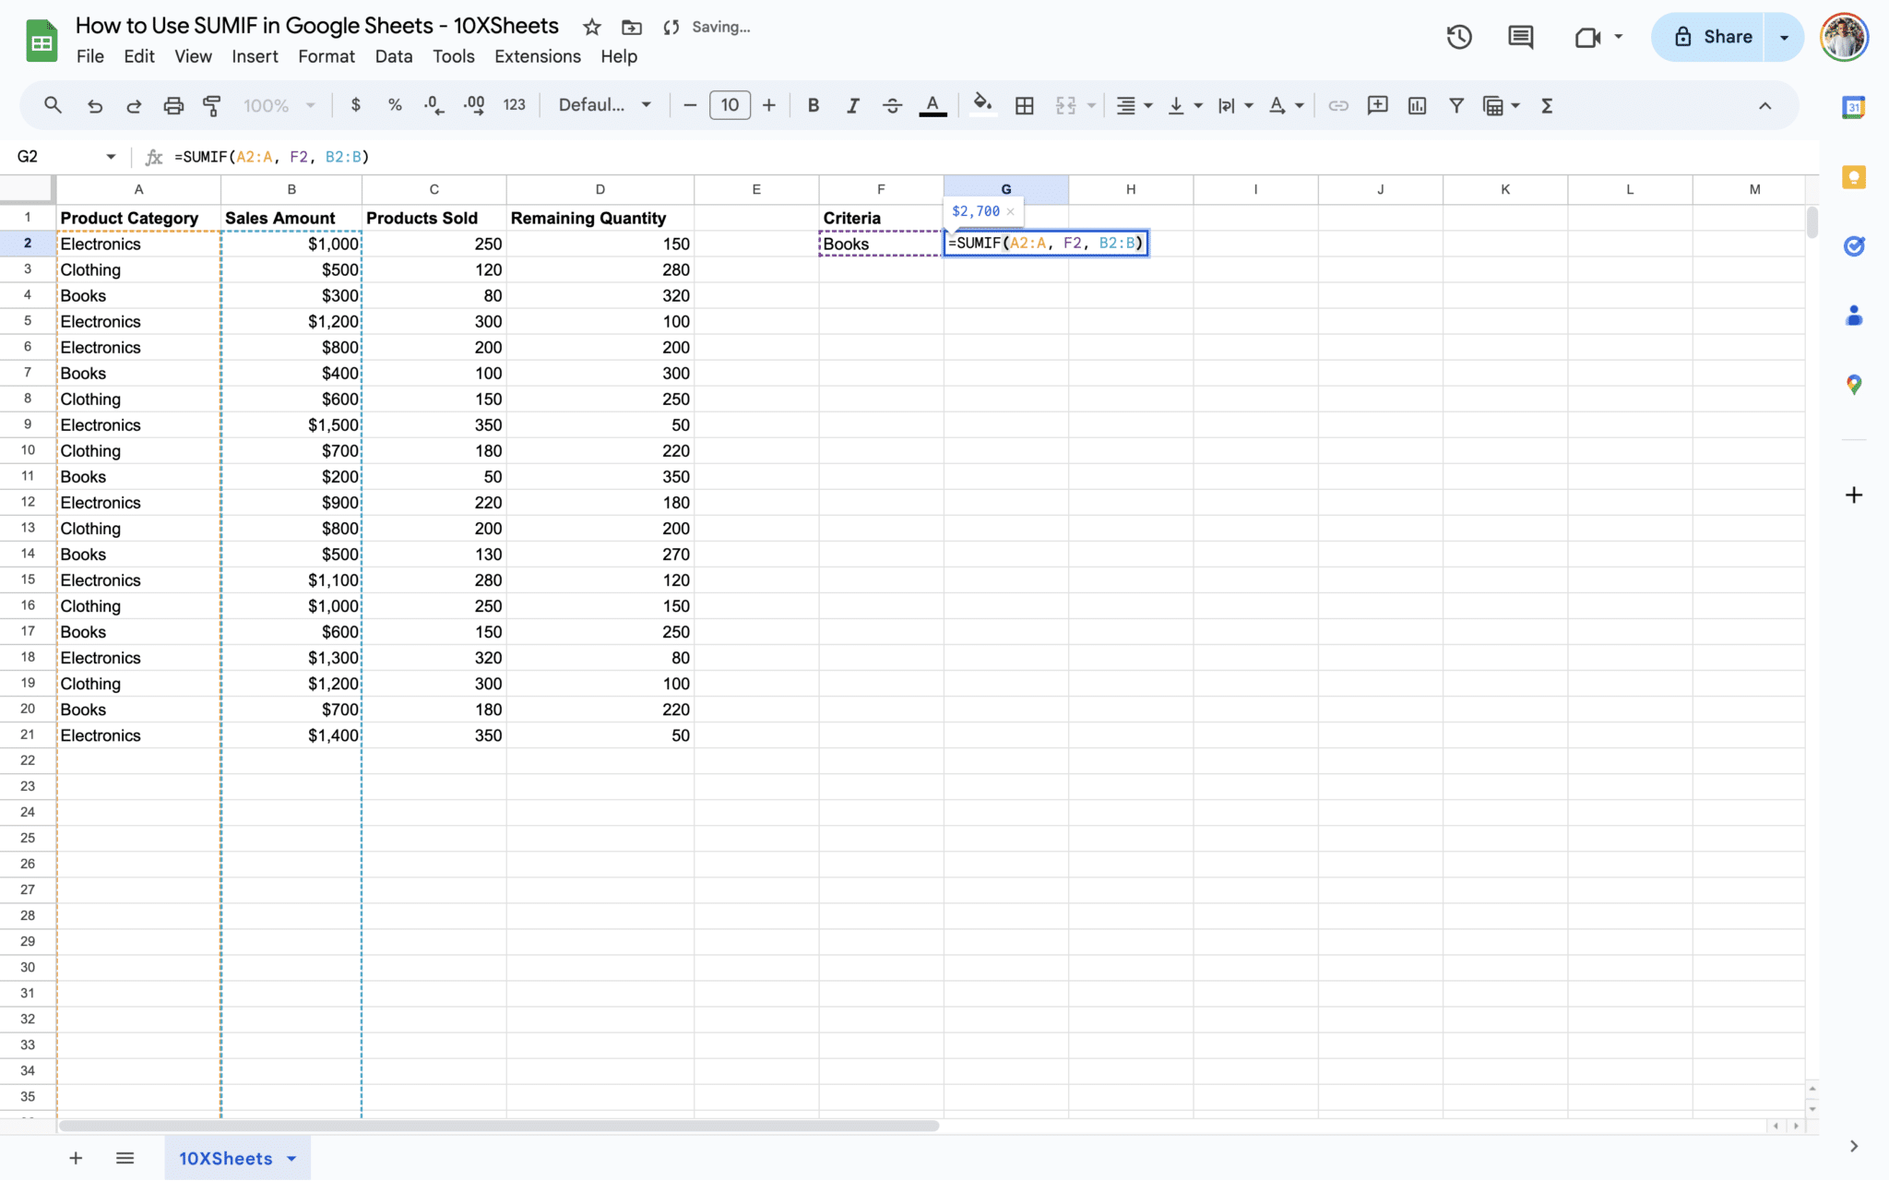Open the Name Box dropdown arrow
Viewport: 1889px width, 1181px height.
pos(111,157)
